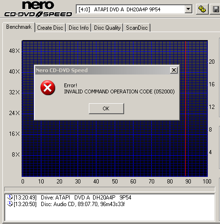Select the Disc Quality tab
220x224 pixels.
[x=107, y=28]
